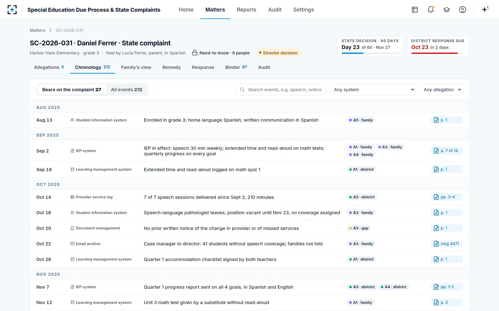This screenshot has height=311, width=499.
Task: Launch the sparkle assistant icon
Action: pos(485,9)
